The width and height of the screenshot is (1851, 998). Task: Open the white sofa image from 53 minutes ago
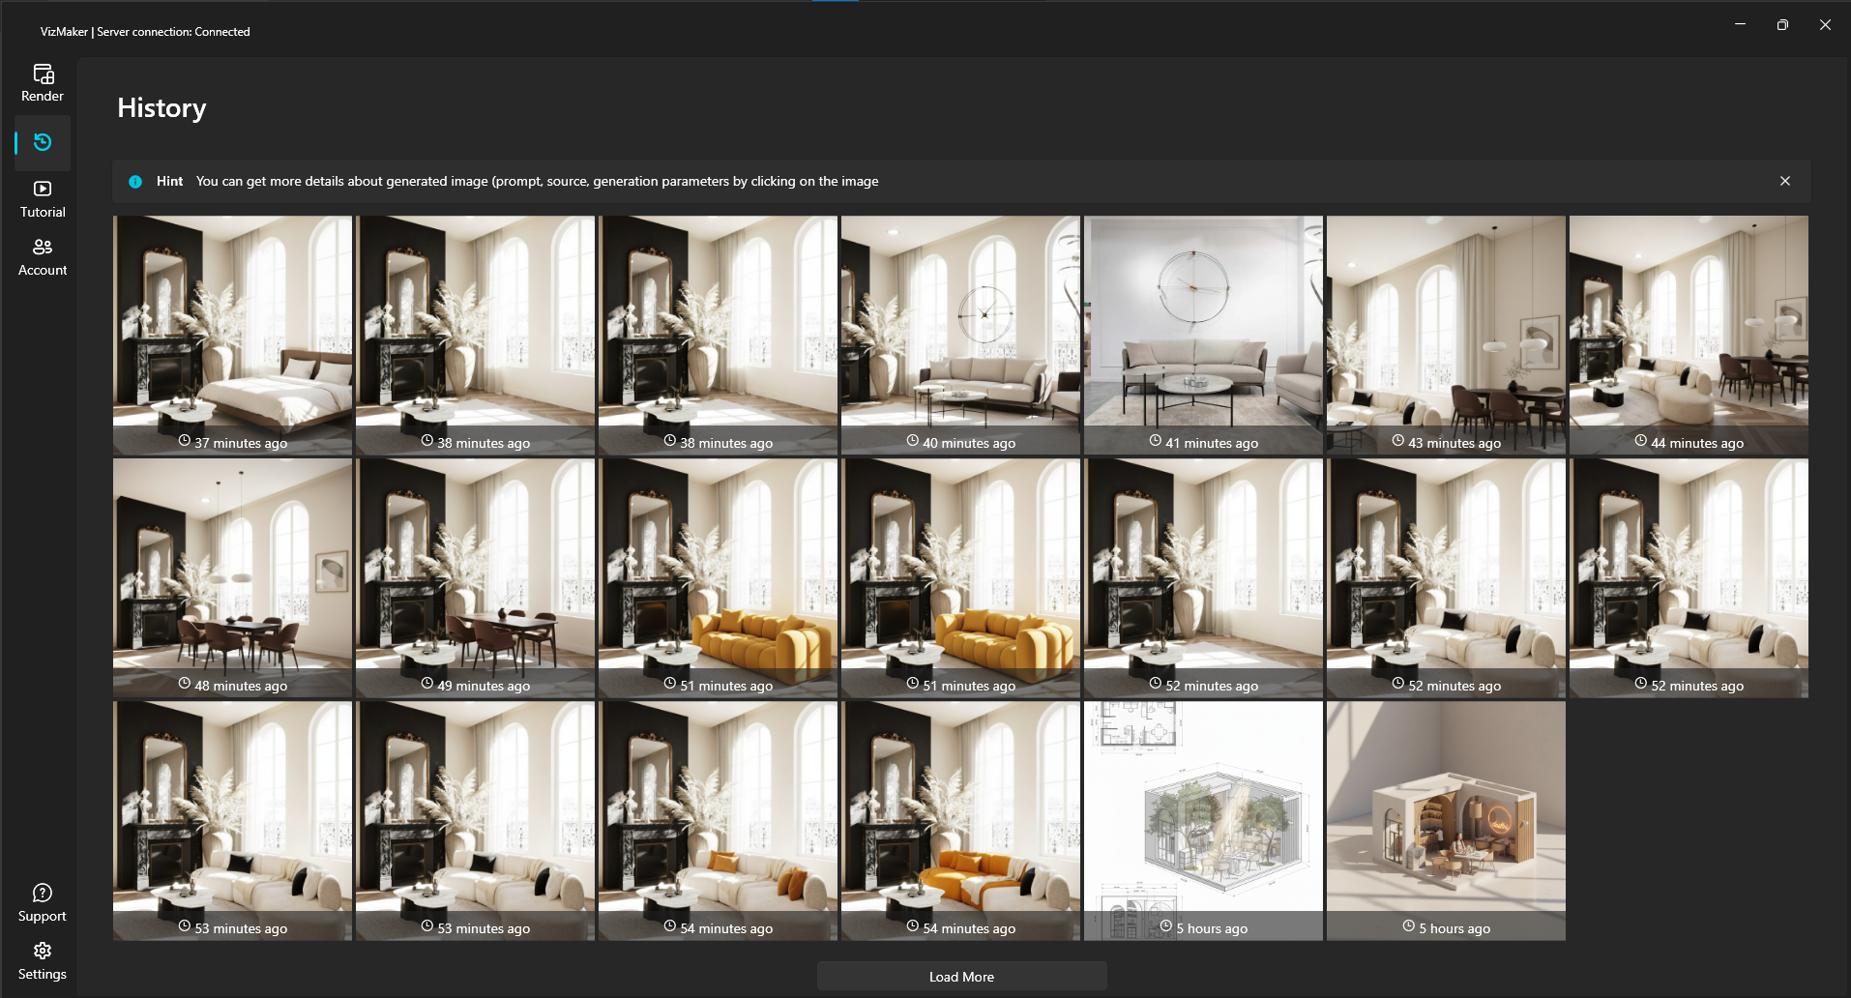(232, 812)
